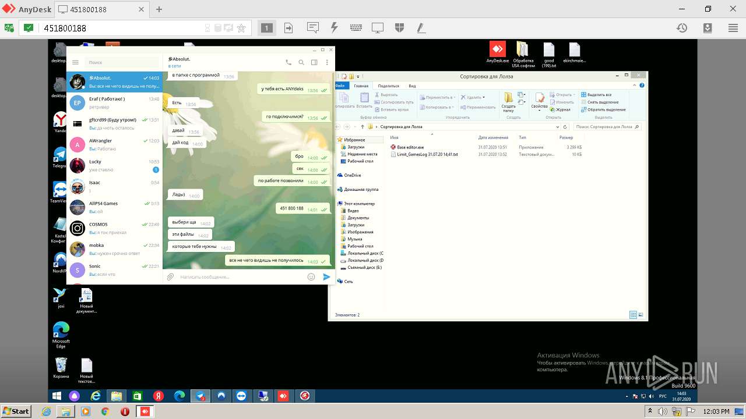Refresh the Explorer folder view
This screenshot has height=419, width=746.
pos(565,126)
